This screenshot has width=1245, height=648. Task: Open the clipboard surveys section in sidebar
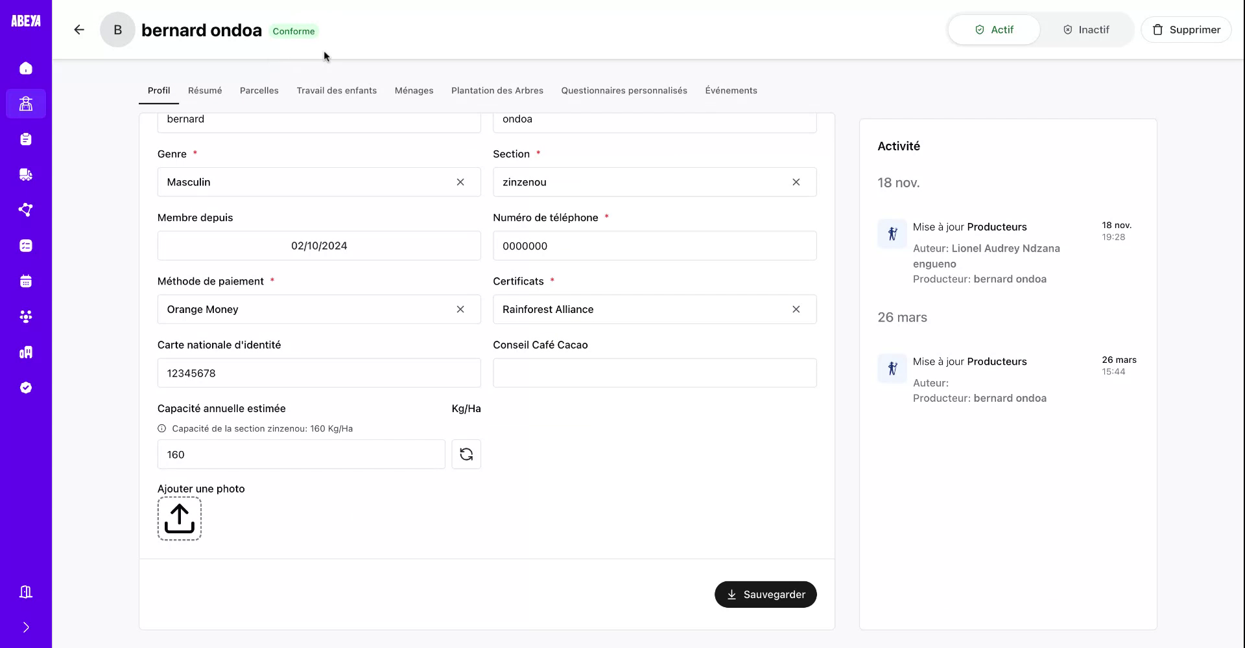click(x=26, y=139)
